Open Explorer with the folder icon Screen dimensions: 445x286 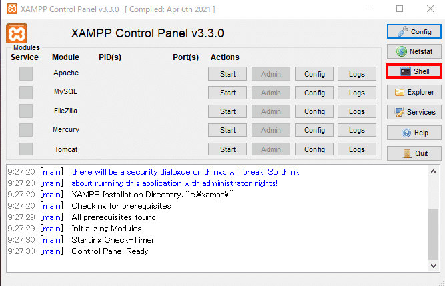click(414, 92)
